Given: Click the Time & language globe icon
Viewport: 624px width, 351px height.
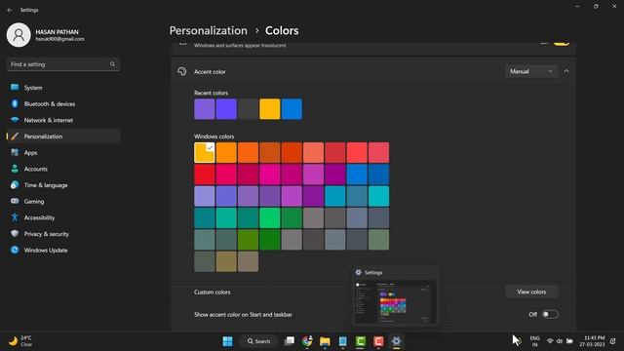Looking at the screenshot, I should [15, 184].
